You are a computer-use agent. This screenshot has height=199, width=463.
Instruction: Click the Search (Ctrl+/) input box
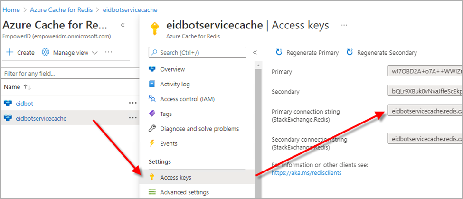pyautogui.click(x=198, y=52)
